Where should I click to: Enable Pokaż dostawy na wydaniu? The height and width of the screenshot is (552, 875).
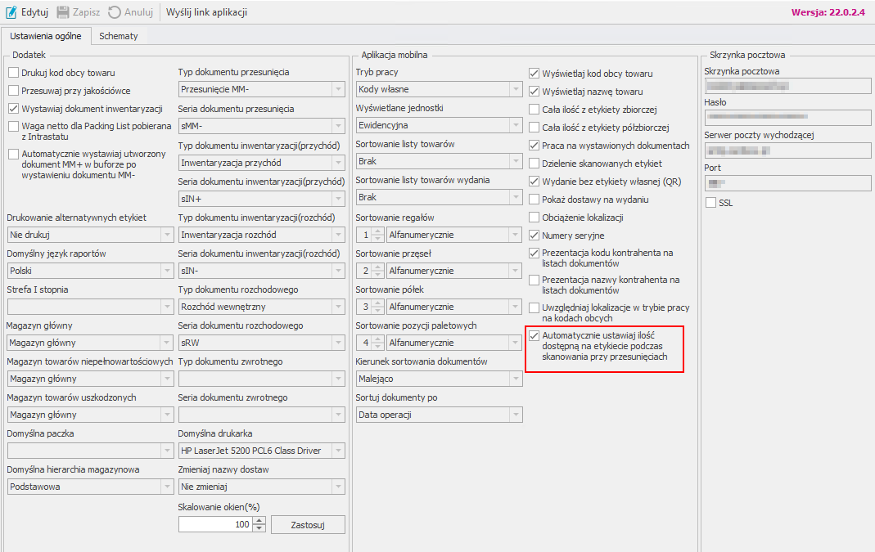(534, 200)
